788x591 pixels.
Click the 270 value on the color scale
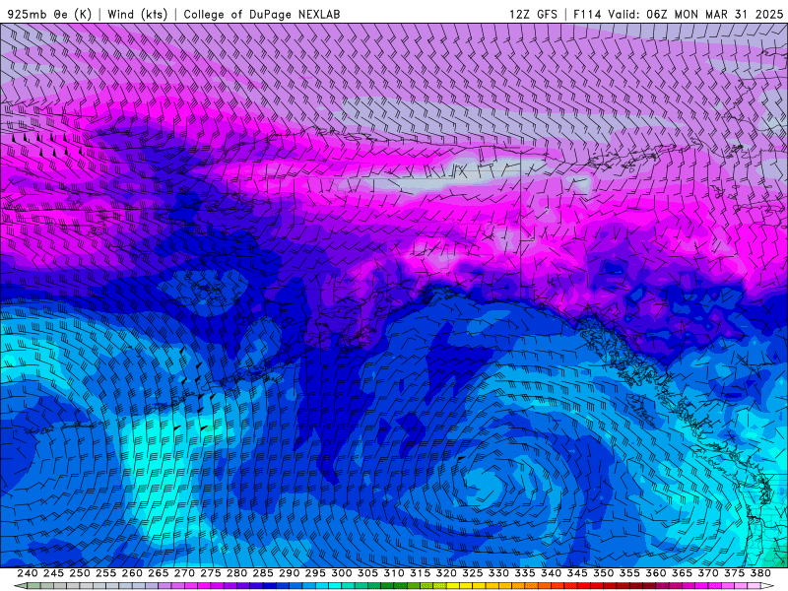coord(184,573)
